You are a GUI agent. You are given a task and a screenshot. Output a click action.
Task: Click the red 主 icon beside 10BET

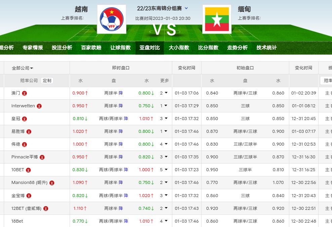(x=29, y=170)
